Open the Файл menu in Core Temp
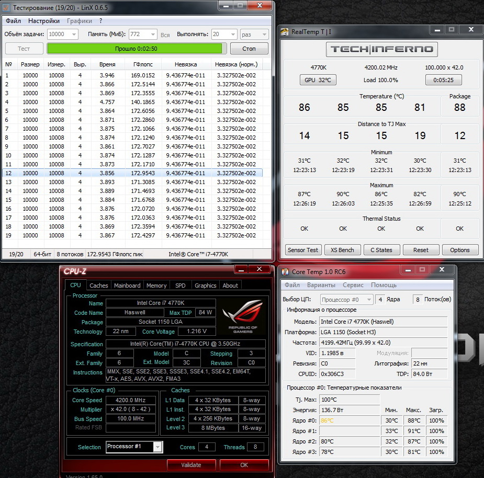The width and height of the screenshot is (484, 478). [292, 285]
